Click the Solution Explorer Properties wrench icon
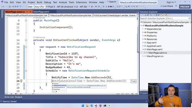192x108 pixels. (x=166, y=15)
